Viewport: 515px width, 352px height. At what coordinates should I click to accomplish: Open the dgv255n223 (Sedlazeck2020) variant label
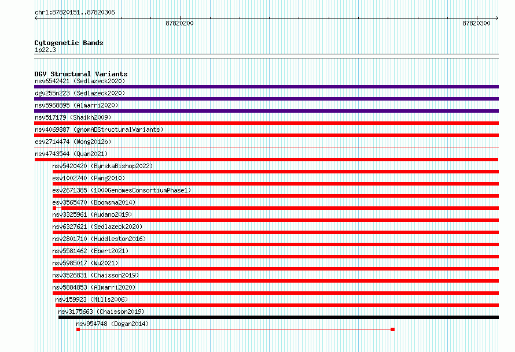click(80, 93)
